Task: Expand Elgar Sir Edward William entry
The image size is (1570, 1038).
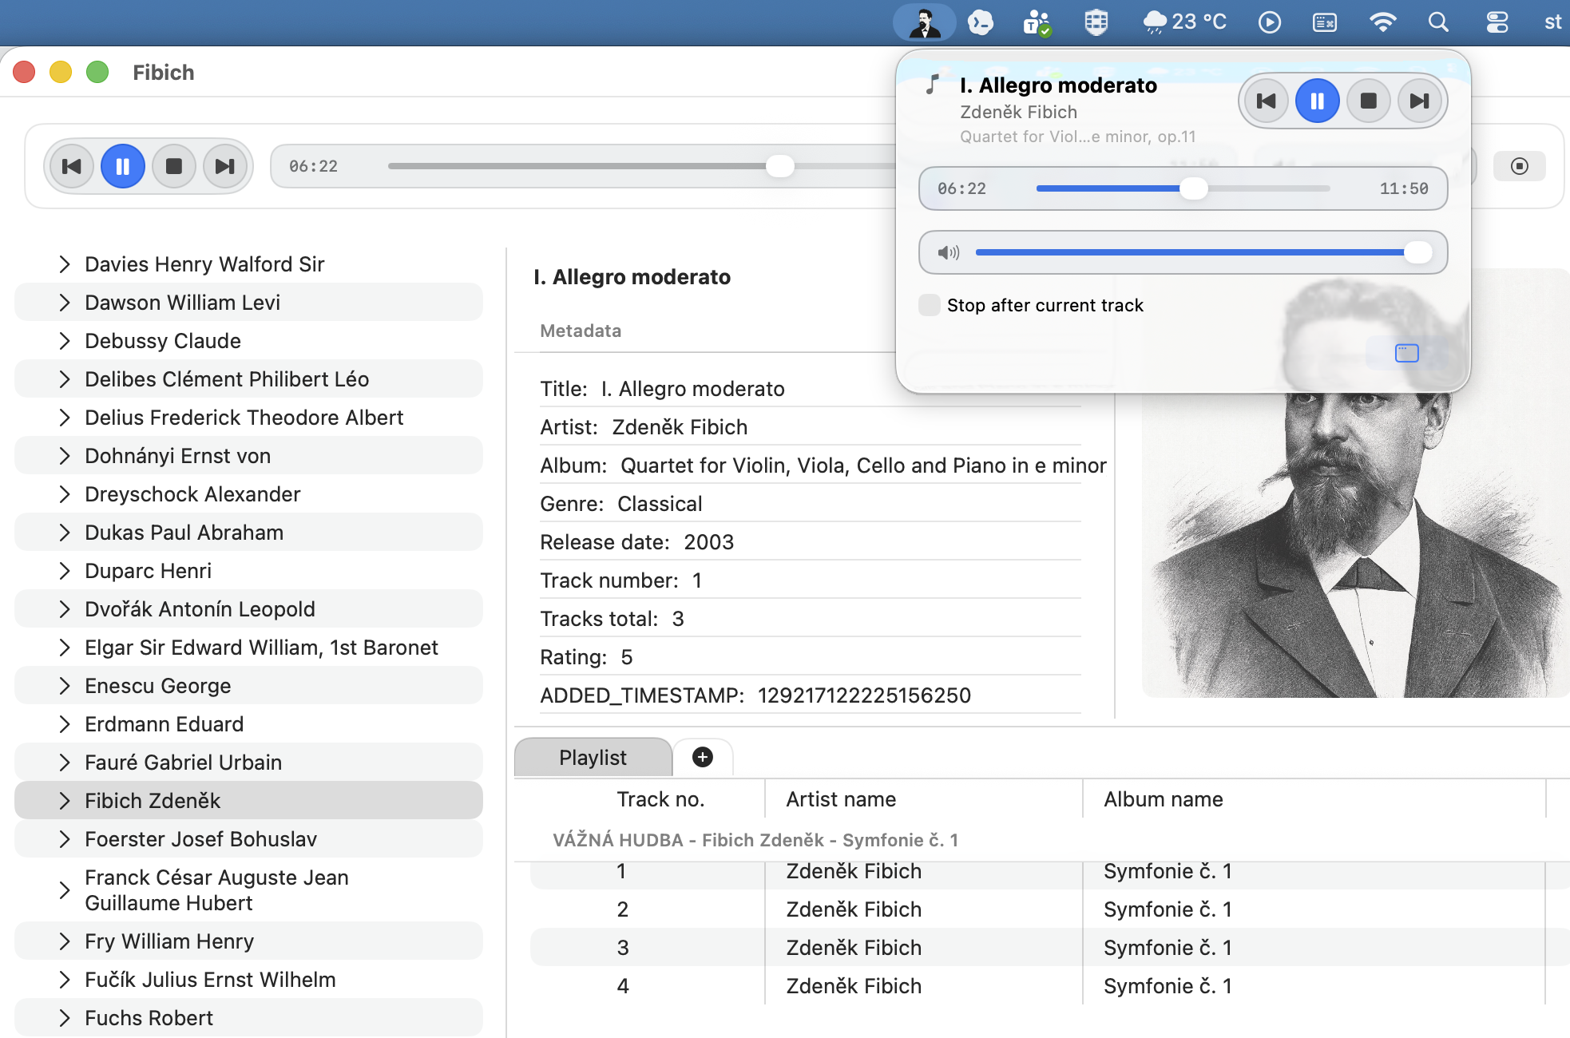Action: (x=65, y=648)
